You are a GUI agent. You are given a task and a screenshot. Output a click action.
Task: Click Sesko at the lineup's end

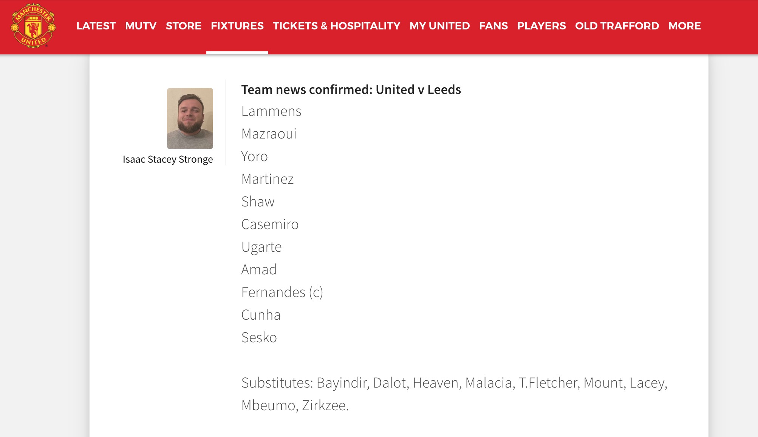(259, 338)
